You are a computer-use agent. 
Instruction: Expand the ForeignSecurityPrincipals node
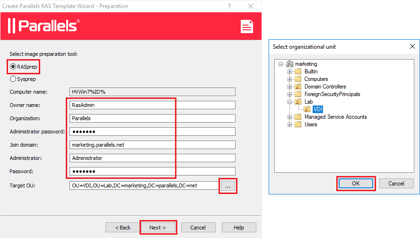(289, 94)
